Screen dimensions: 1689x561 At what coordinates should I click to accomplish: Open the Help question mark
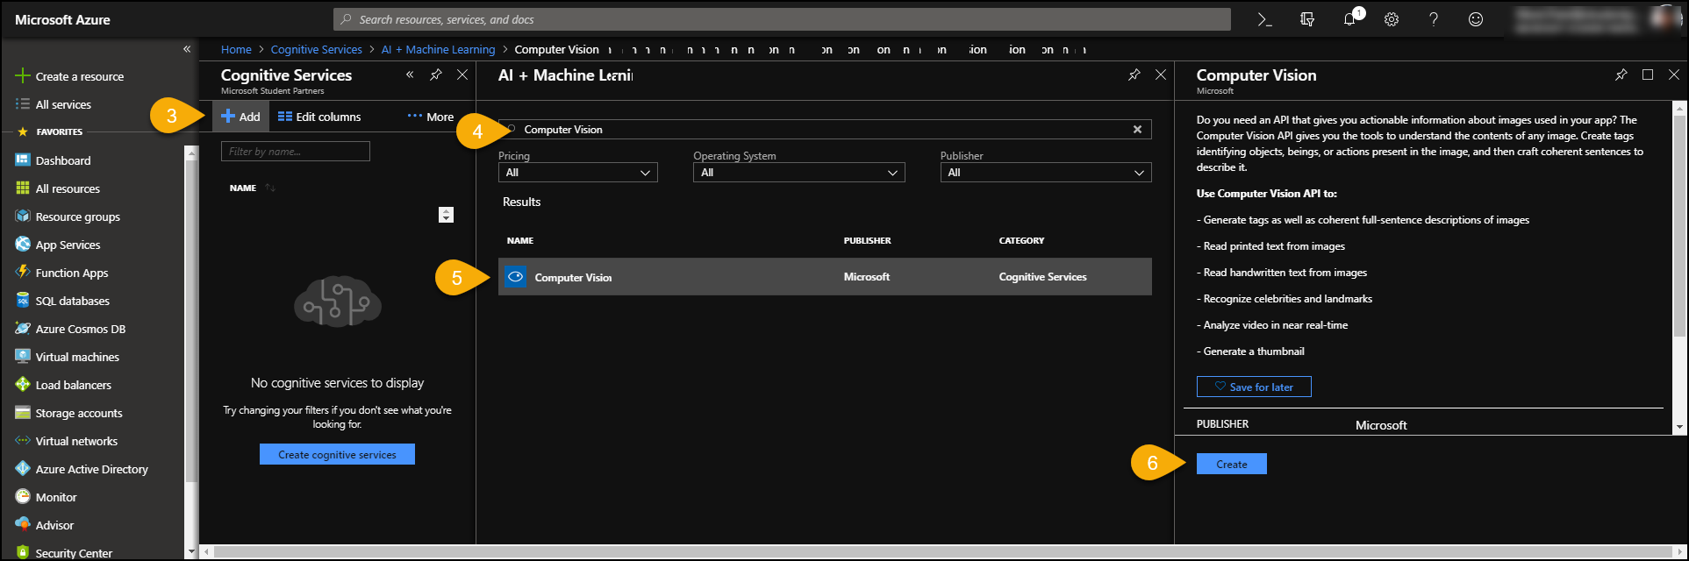click(1434, 19)
